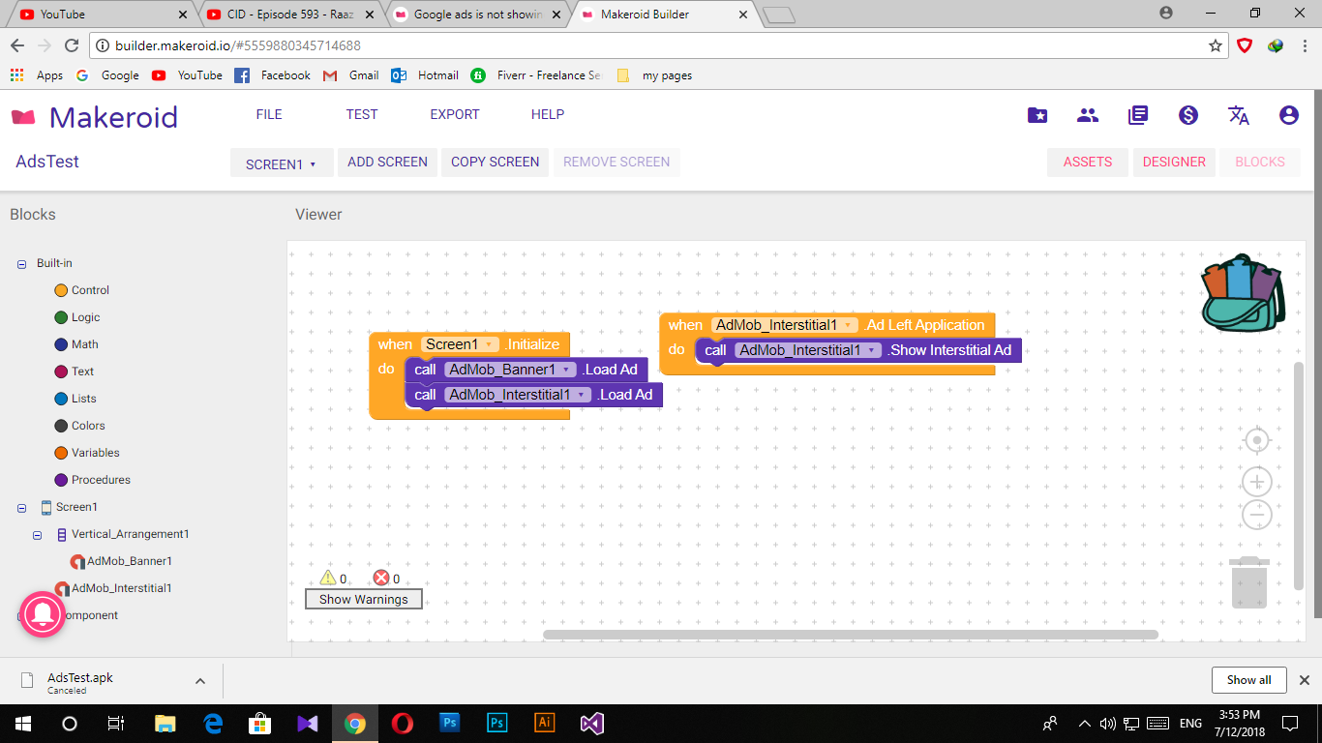The width and height of the screenshot is (1322, 743).
Task: Open the account profile icon
Action: point(1288,115)
